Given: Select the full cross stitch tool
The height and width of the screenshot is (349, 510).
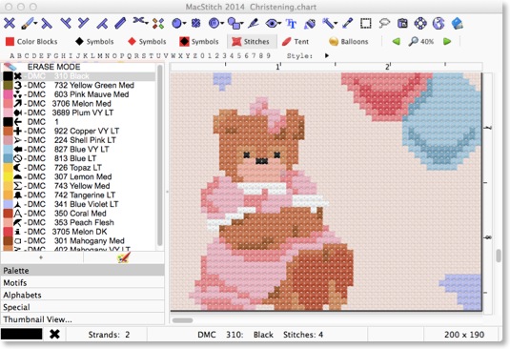Looking at the screenshot, I should tap(10, 23).
